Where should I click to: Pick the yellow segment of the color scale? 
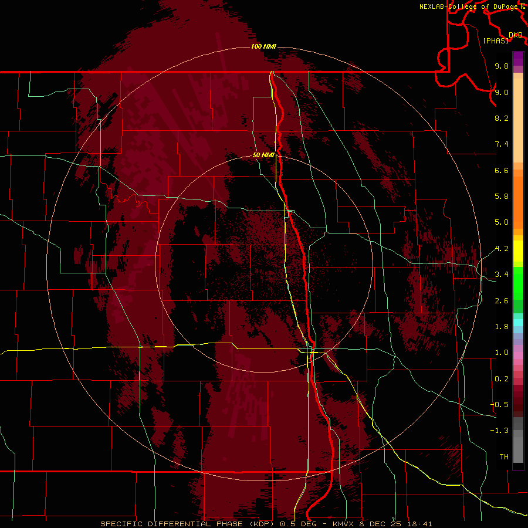tap(518, 251)
